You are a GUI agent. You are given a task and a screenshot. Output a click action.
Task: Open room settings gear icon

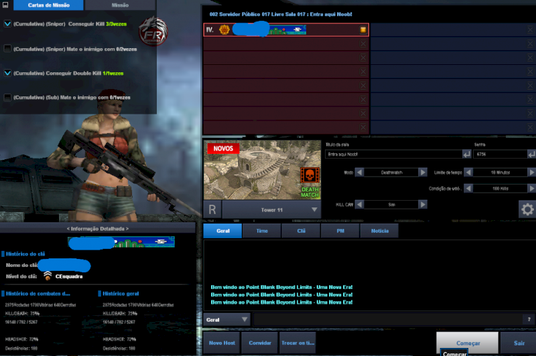tap(527, 209)
